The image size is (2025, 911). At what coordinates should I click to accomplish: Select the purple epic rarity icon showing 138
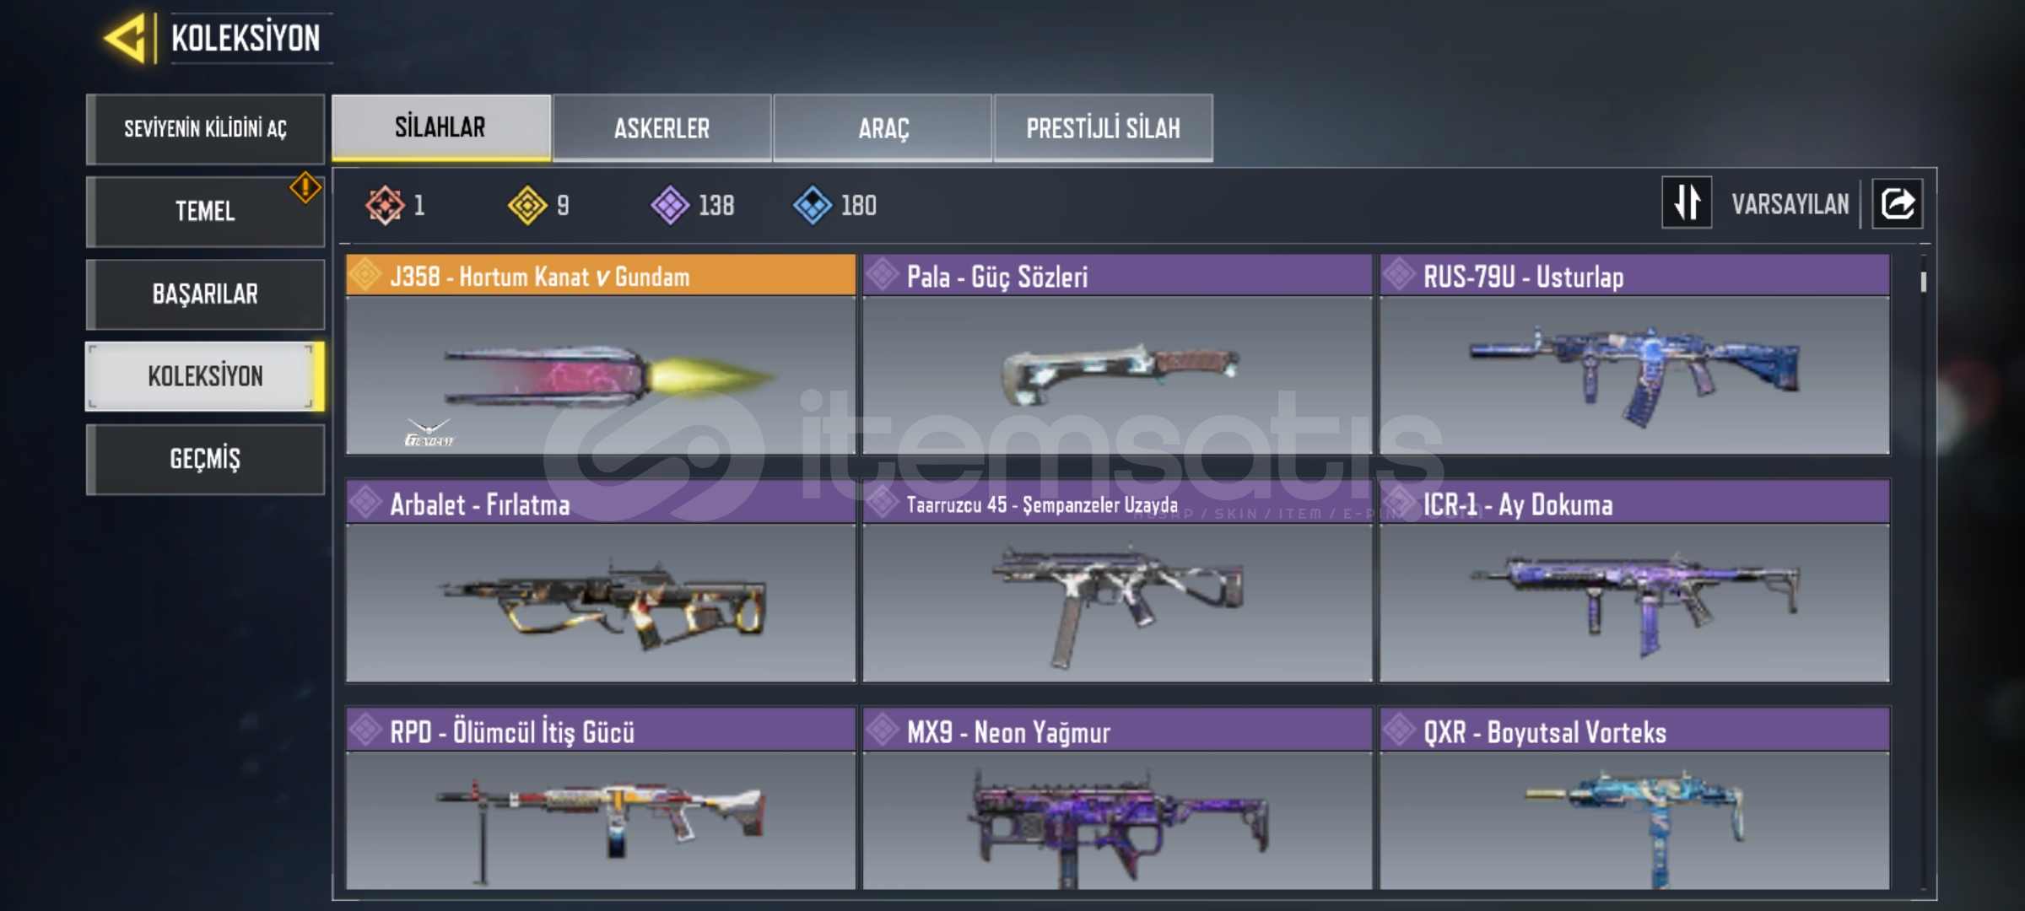point(670,205)
